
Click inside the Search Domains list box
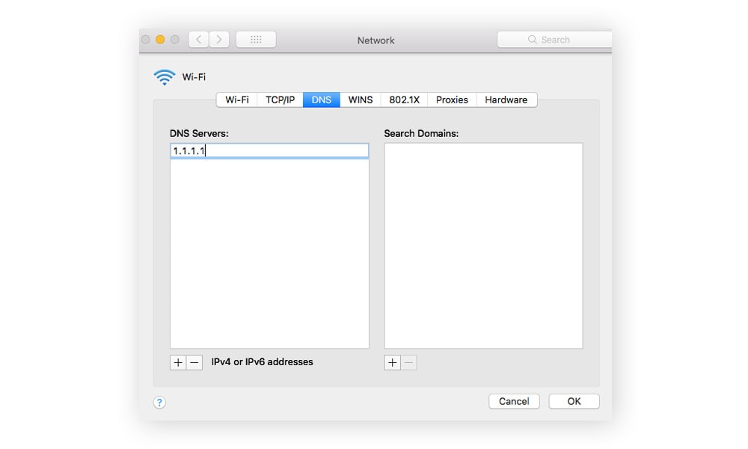[x=483, y=245]
